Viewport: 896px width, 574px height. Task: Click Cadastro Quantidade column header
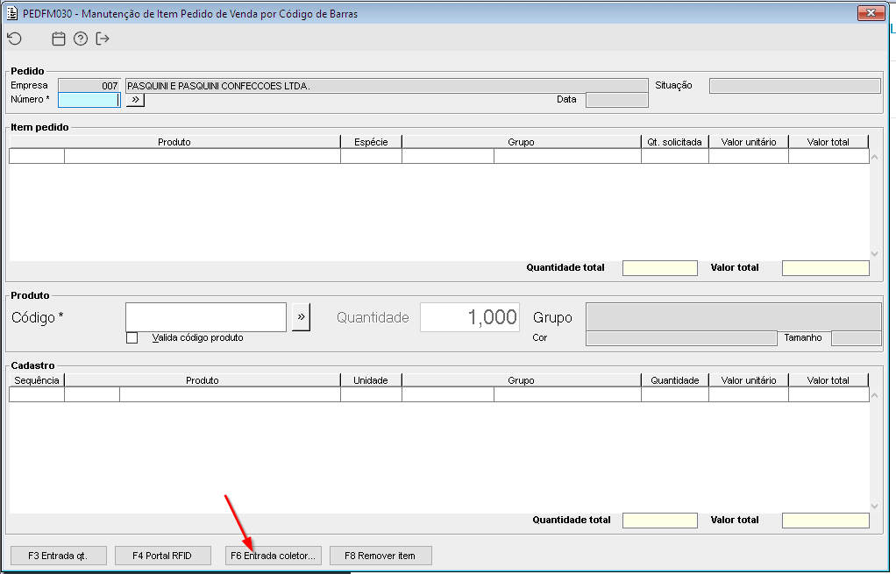click(x=675, y=380)
